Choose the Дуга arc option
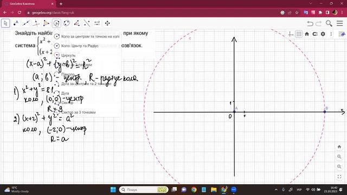 click(87, 93)
